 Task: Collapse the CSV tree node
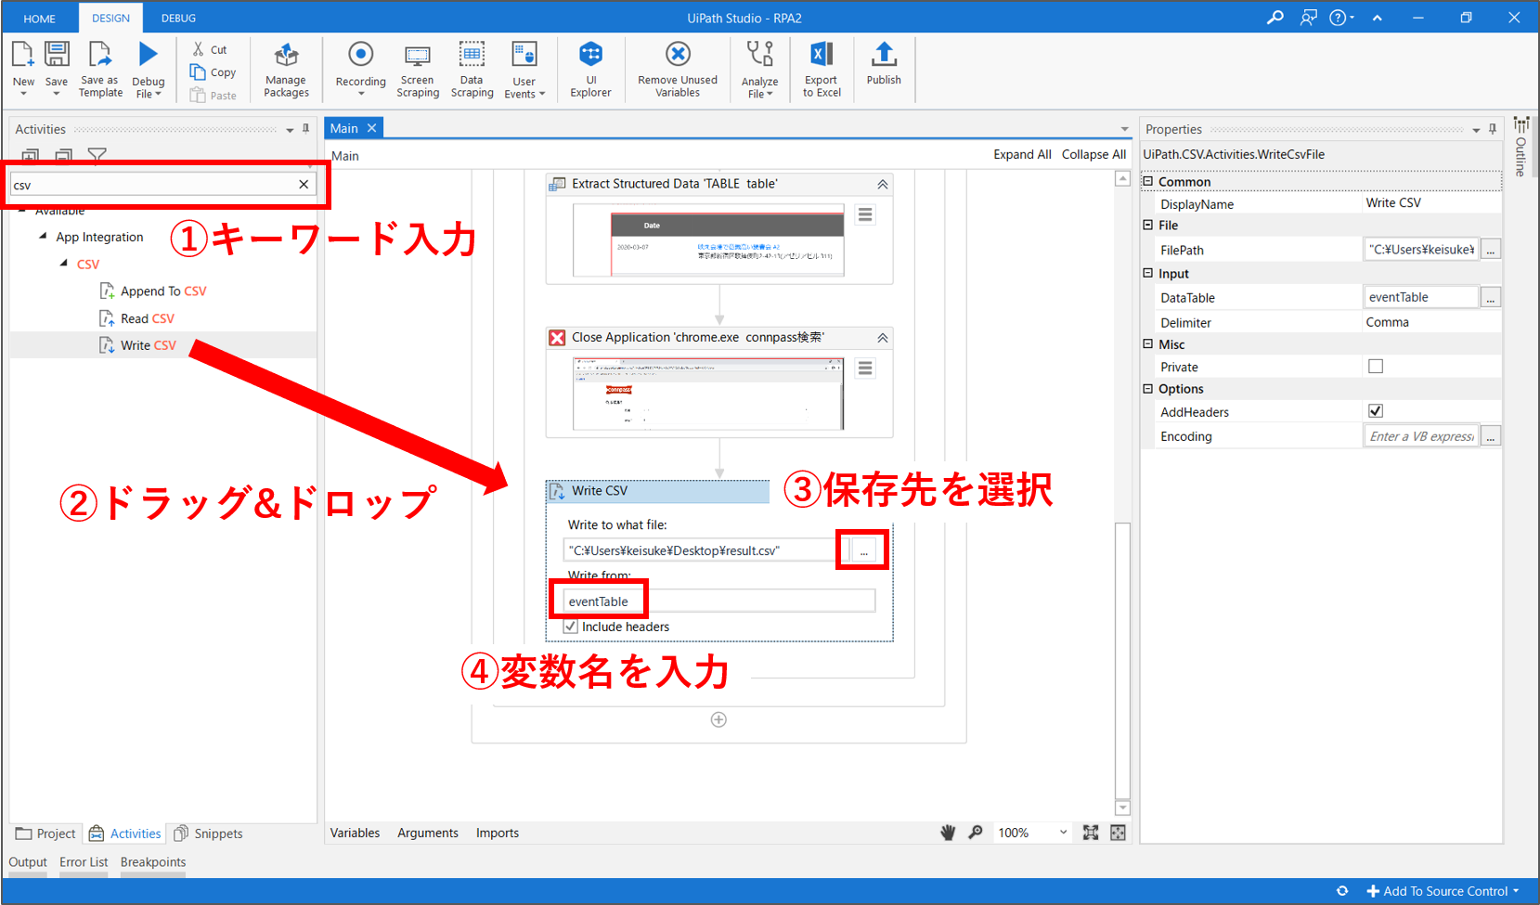click(x=64, y=264)
